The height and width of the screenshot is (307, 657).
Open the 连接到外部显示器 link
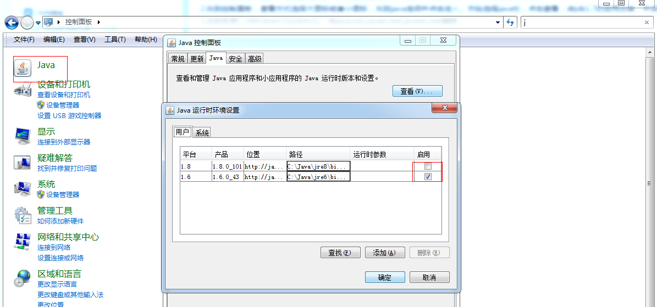pyautogui.click(x=64, y=142)
